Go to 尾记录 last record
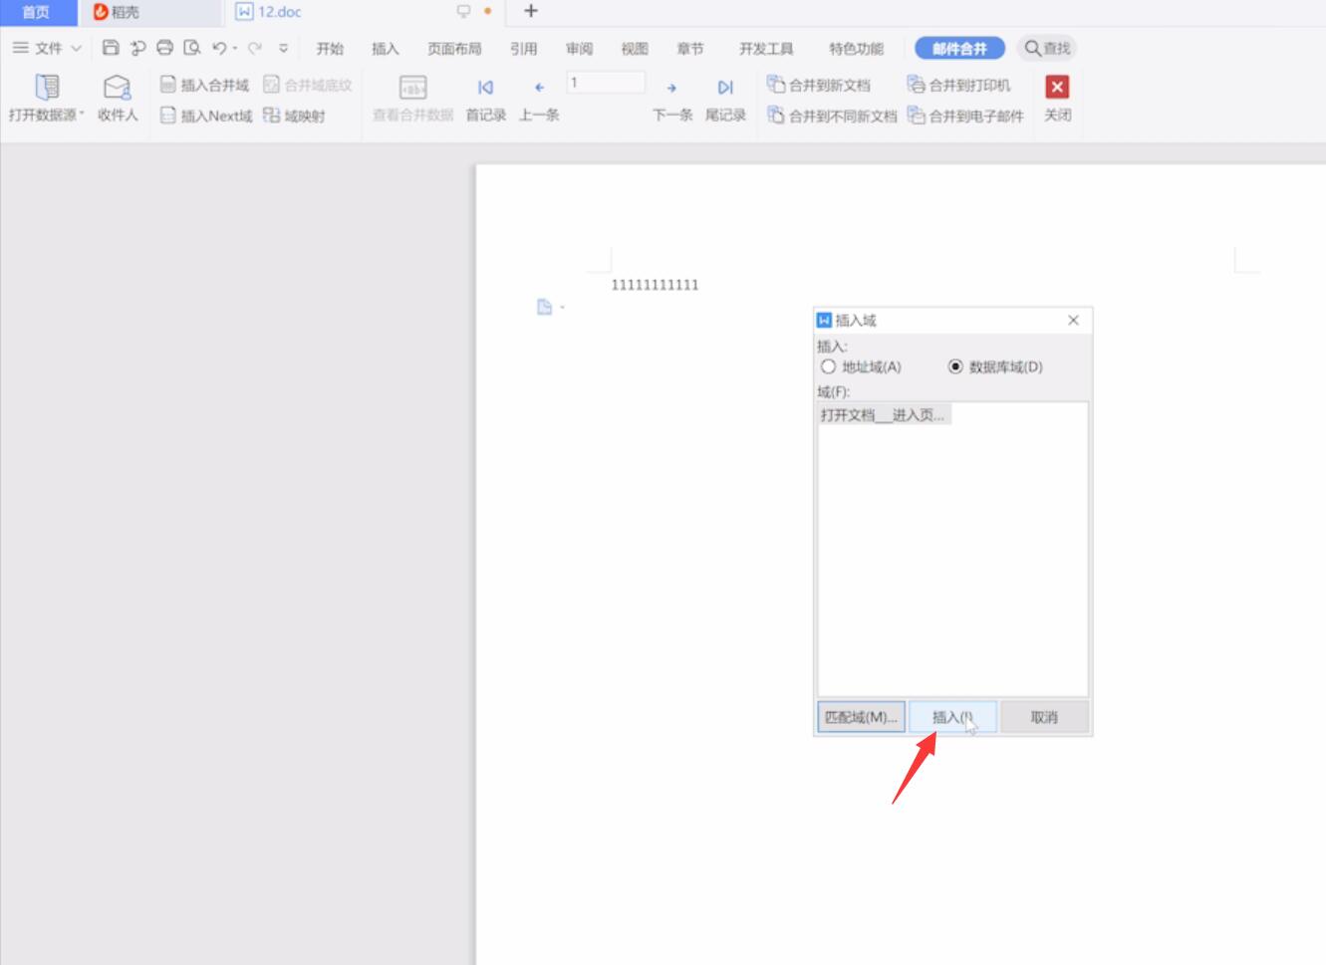 point(725,100)
